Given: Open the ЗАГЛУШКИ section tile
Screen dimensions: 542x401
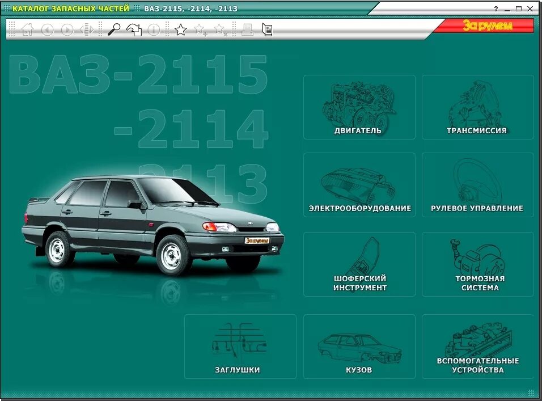Looking at the screenshot, I should pos(240,347).
